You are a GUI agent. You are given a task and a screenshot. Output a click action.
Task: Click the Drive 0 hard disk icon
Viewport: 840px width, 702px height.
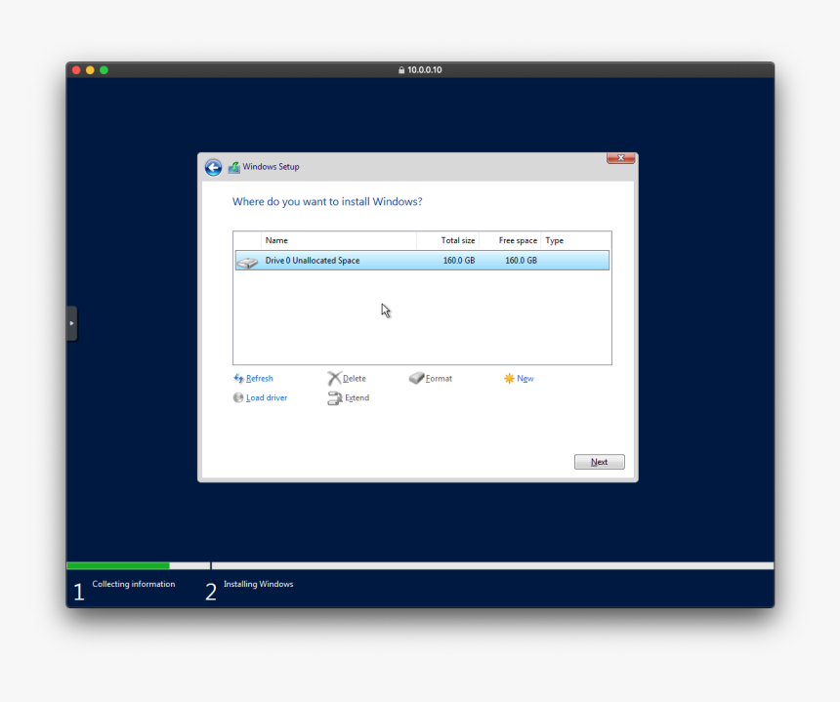(x=247, y=262)
